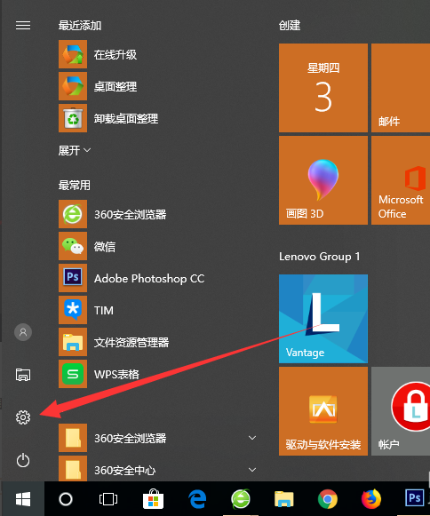Image resolution: width=430 pixels, height=516 pixels.
Task: Open the TIM app icon
Action: (x=73, y=310)
